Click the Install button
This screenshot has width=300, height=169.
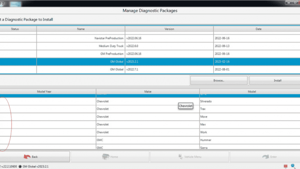click(x=275, y=81)
